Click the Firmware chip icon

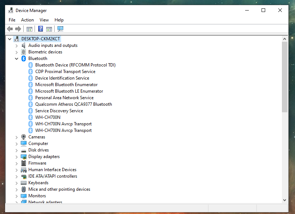(x=24, y=163)
